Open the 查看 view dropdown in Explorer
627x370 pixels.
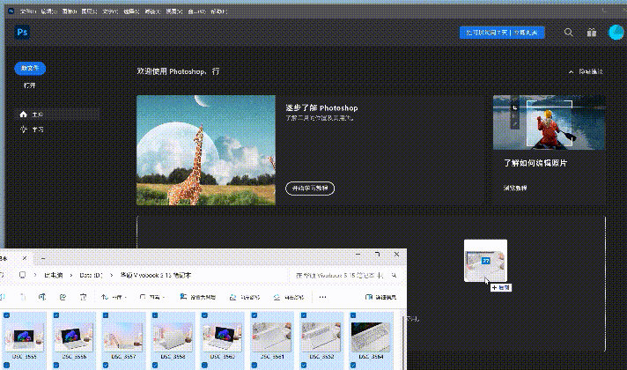(x=152, y=297)
